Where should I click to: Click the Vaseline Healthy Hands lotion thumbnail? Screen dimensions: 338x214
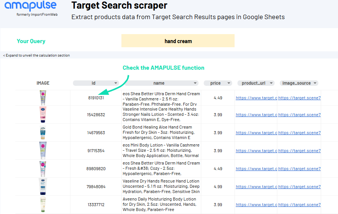click(x=43, y=114)
